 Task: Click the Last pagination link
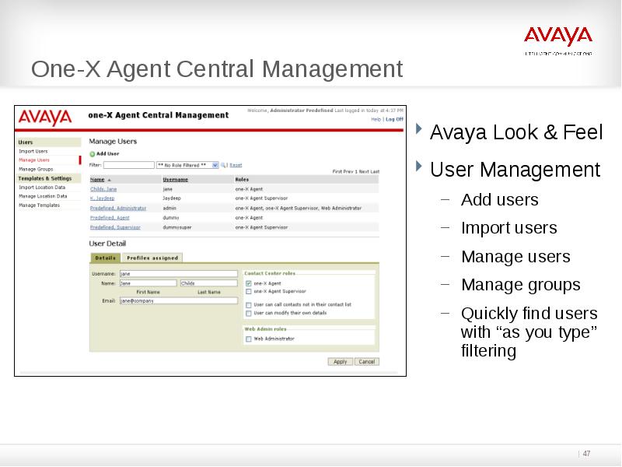coord(375,172)
